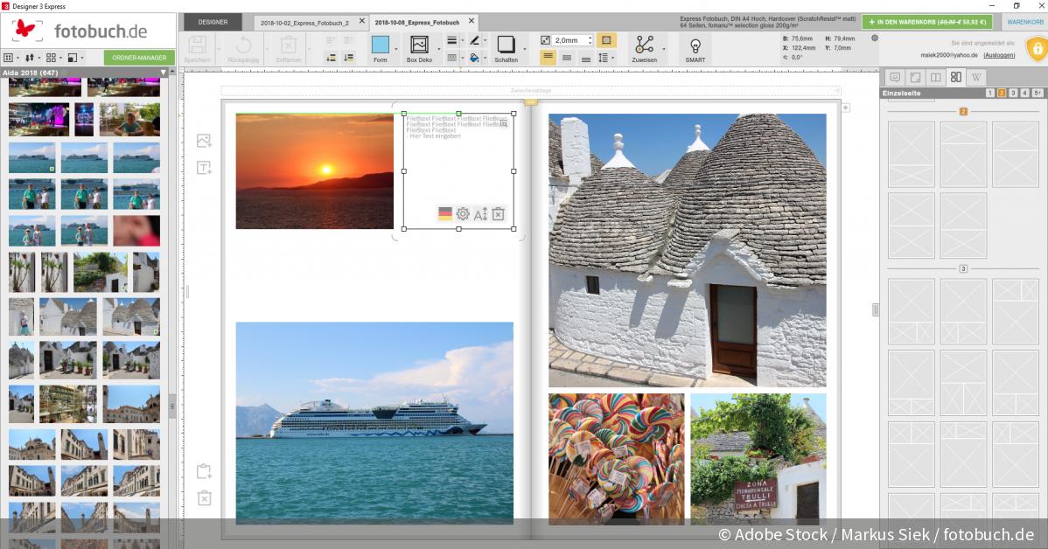The width and height of the screenshot is (1048, 549).
Task: Switch to the DESIGNER tab
Action: tap(213, 22)
